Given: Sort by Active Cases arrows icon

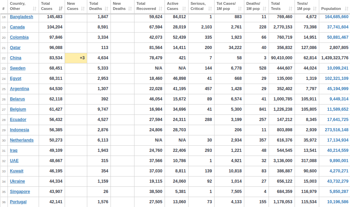Looking at the screenshot, I should [x=184, y=9].
